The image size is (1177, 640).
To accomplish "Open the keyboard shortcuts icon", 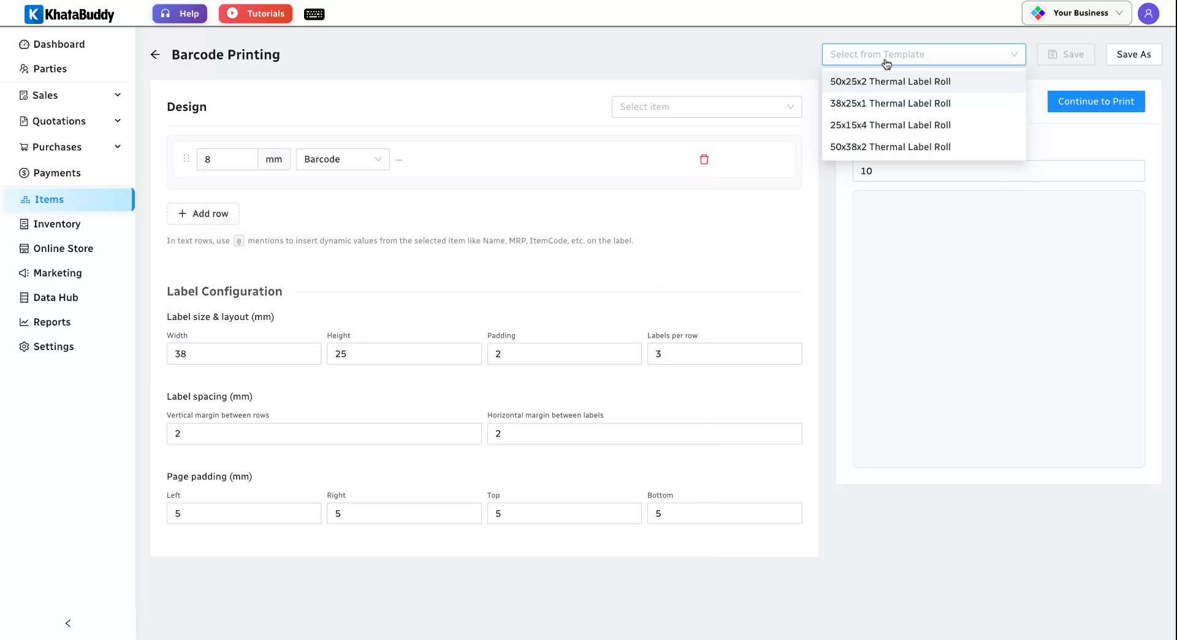I will (x=314, y=14).
